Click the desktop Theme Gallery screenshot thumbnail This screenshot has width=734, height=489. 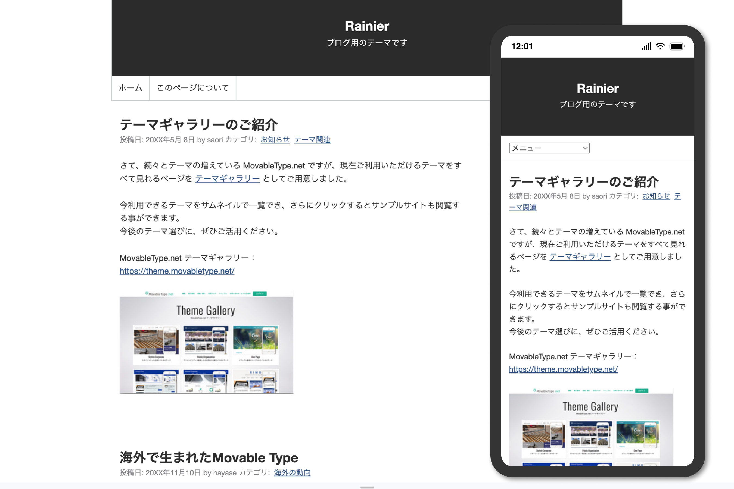point(206,342)
